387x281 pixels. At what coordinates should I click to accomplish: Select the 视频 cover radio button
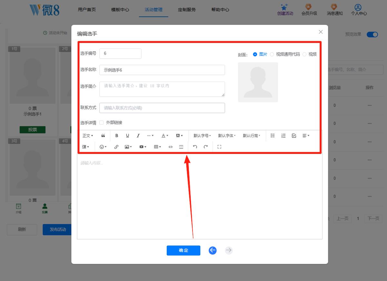[x=304, y=54]
